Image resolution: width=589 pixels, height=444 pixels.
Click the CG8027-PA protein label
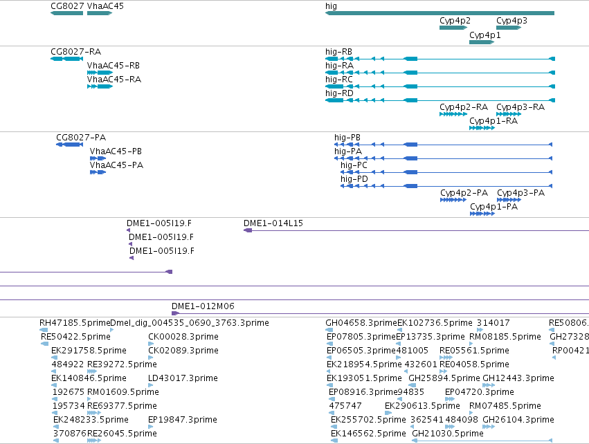pos(81,138)
